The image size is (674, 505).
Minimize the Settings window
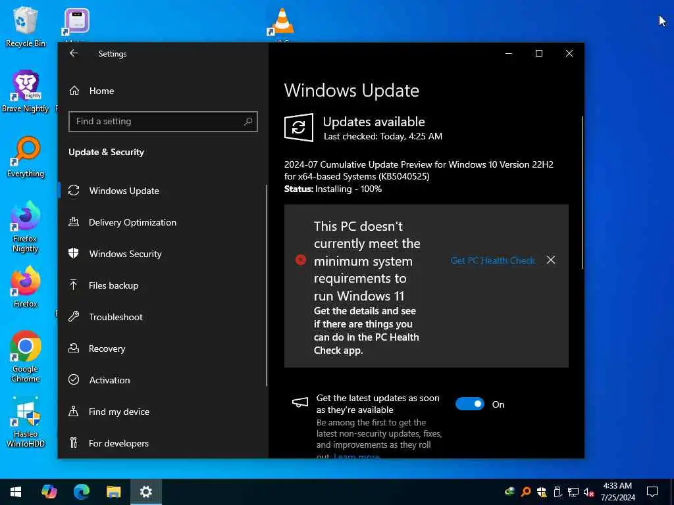(x=509, y=53)
